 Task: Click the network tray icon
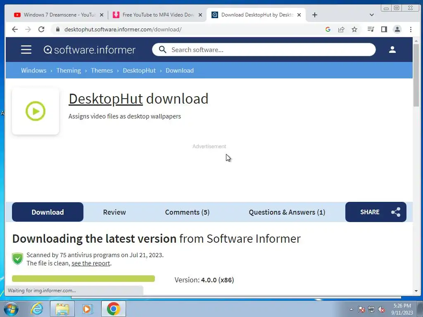tap(371, 309)
